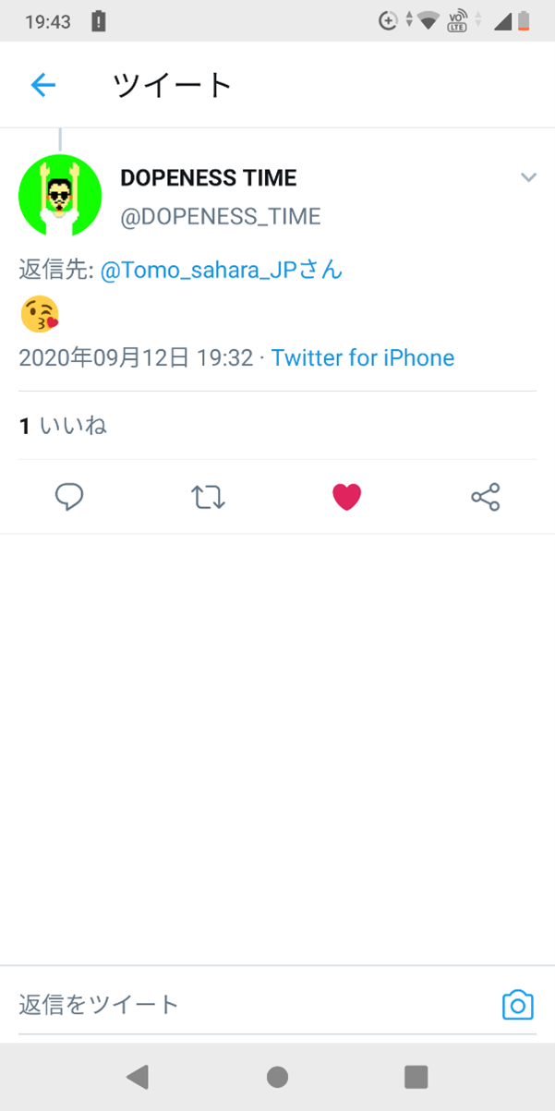Open DOPENESS TIME profile avatar
The width and height of the screenshot is (555, 1111).
[60, 196]
